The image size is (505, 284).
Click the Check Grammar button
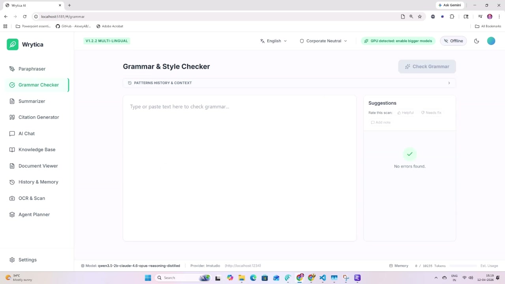click(427, 66)
